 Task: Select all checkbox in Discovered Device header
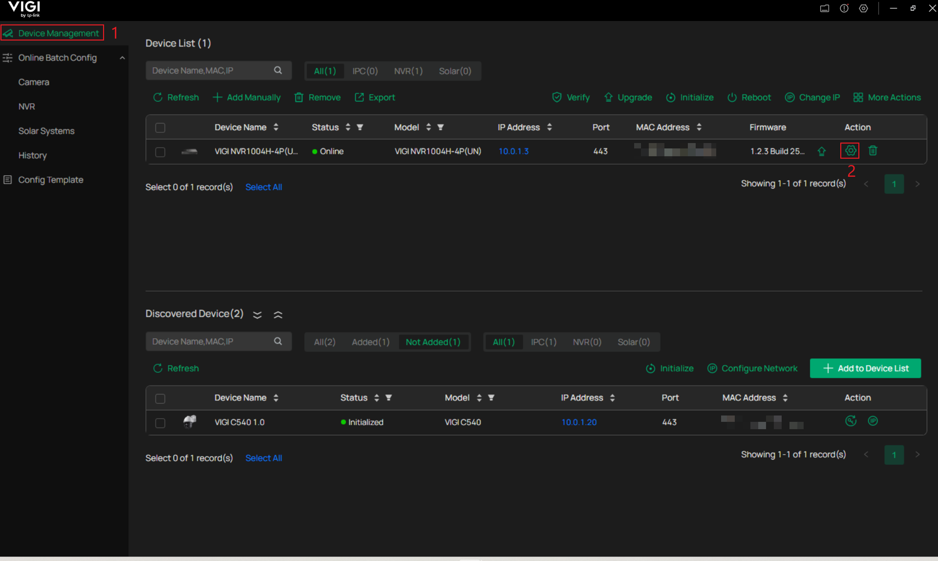(160, 398)
